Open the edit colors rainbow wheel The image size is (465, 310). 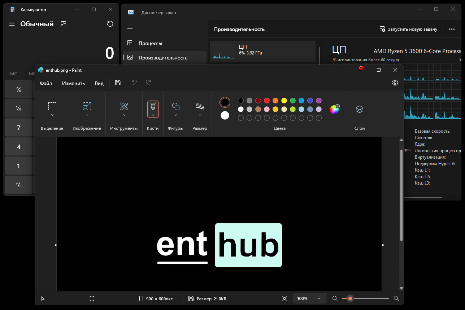[x=334, y=110]
